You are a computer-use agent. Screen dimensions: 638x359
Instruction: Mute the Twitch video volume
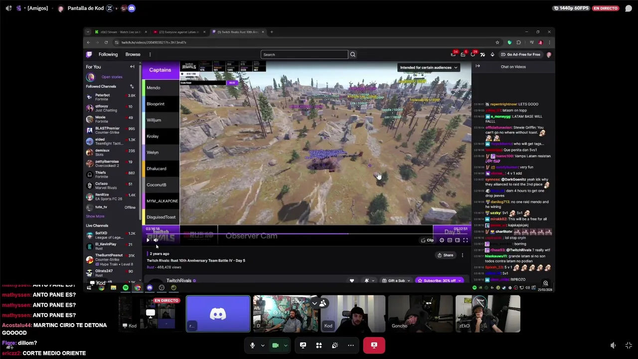(156, 240)
